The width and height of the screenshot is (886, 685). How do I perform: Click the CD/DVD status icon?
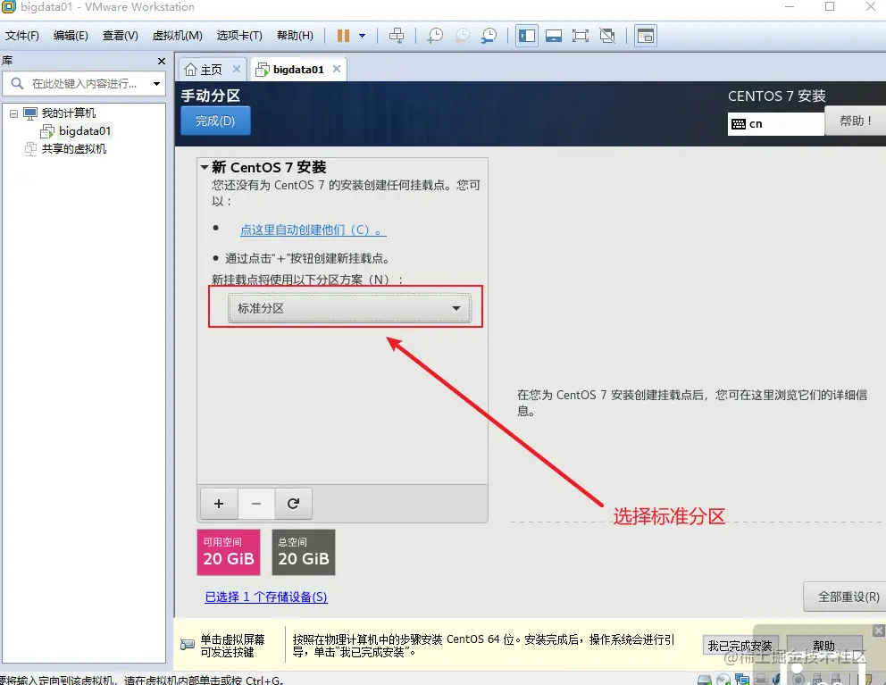(x=723, y=680)
